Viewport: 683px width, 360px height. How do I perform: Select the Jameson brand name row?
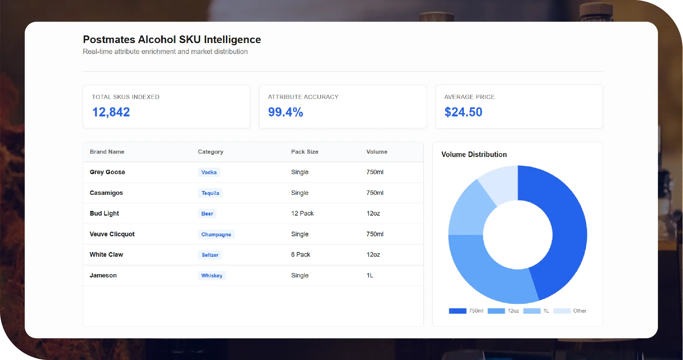[x=103, y=276]
